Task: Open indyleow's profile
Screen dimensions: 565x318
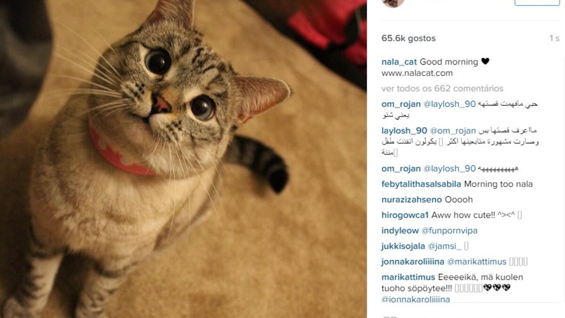Action: point(400,231)
